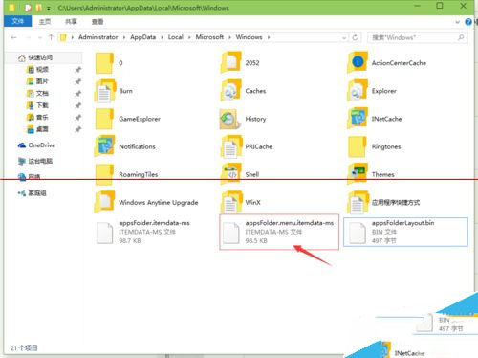Open the Notifications folder

125,146
